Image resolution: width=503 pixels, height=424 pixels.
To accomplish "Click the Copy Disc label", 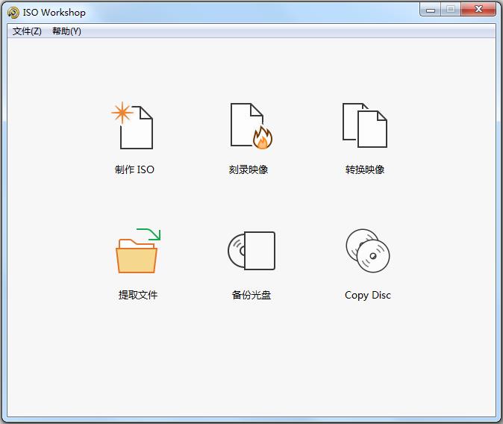I will (368, 295).
